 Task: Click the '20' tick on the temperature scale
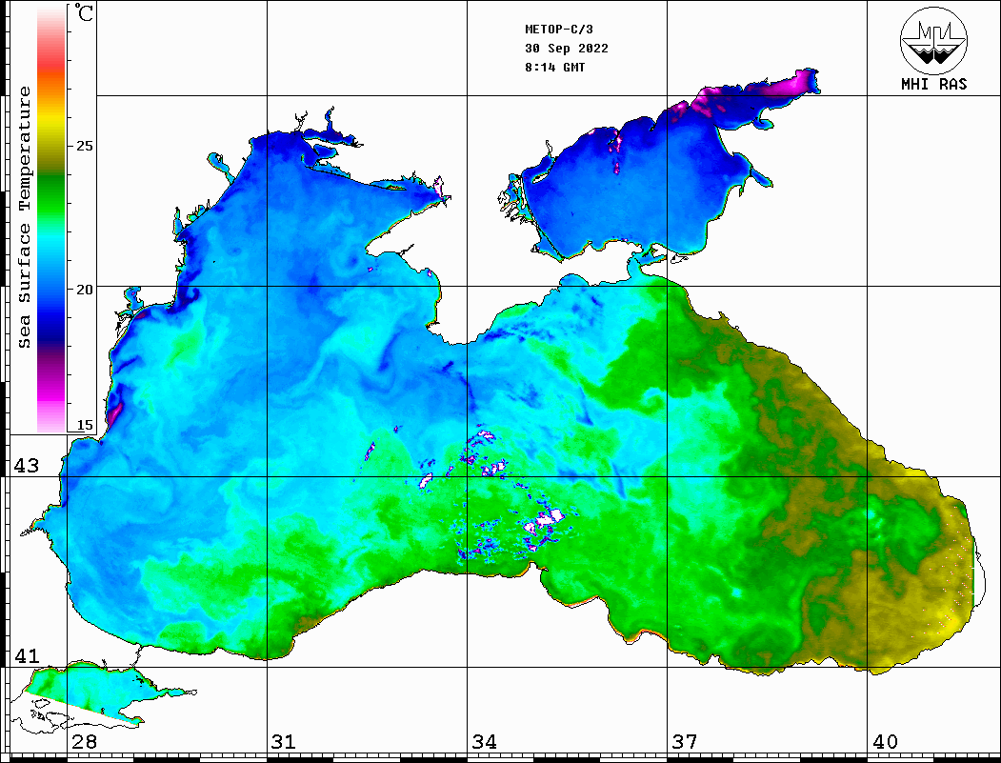(84, 290)
